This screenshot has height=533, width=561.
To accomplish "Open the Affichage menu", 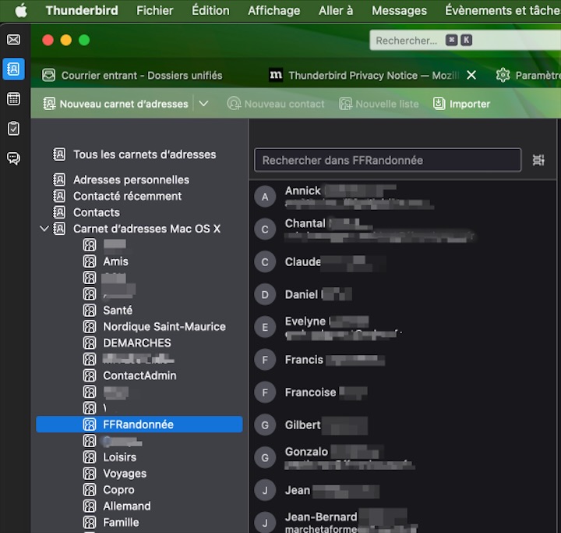I will (273, 10).
